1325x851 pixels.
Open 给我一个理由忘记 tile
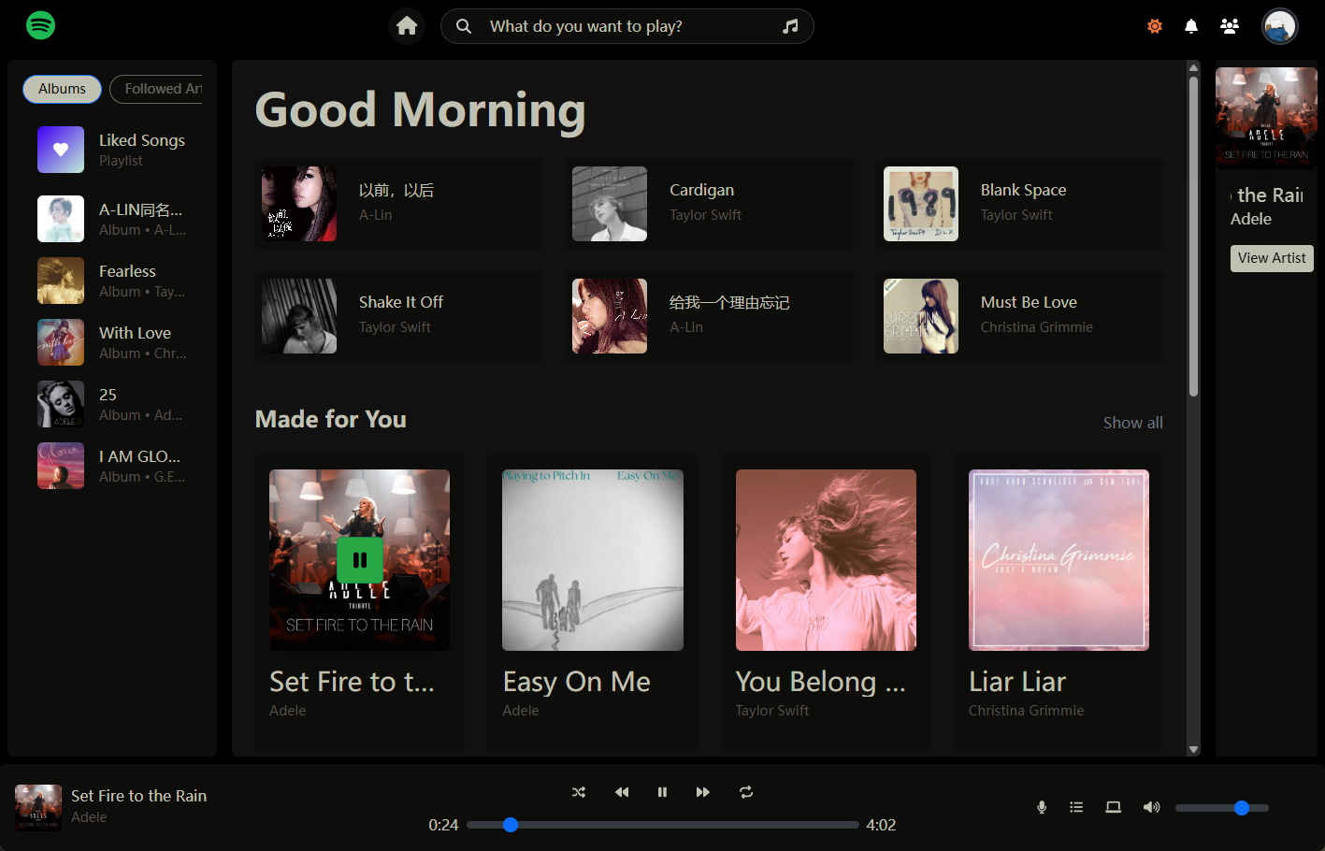click(x=709, y=316)
